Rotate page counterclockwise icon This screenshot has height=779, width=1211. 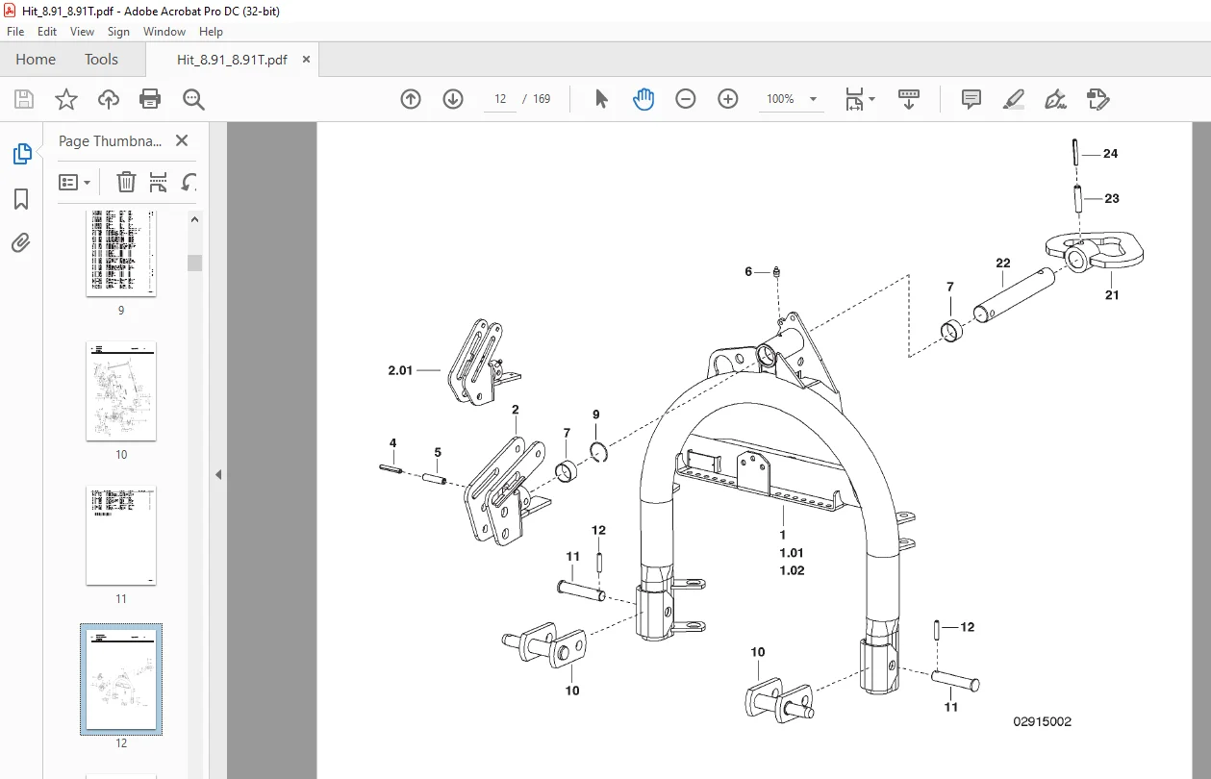(189, 182)
